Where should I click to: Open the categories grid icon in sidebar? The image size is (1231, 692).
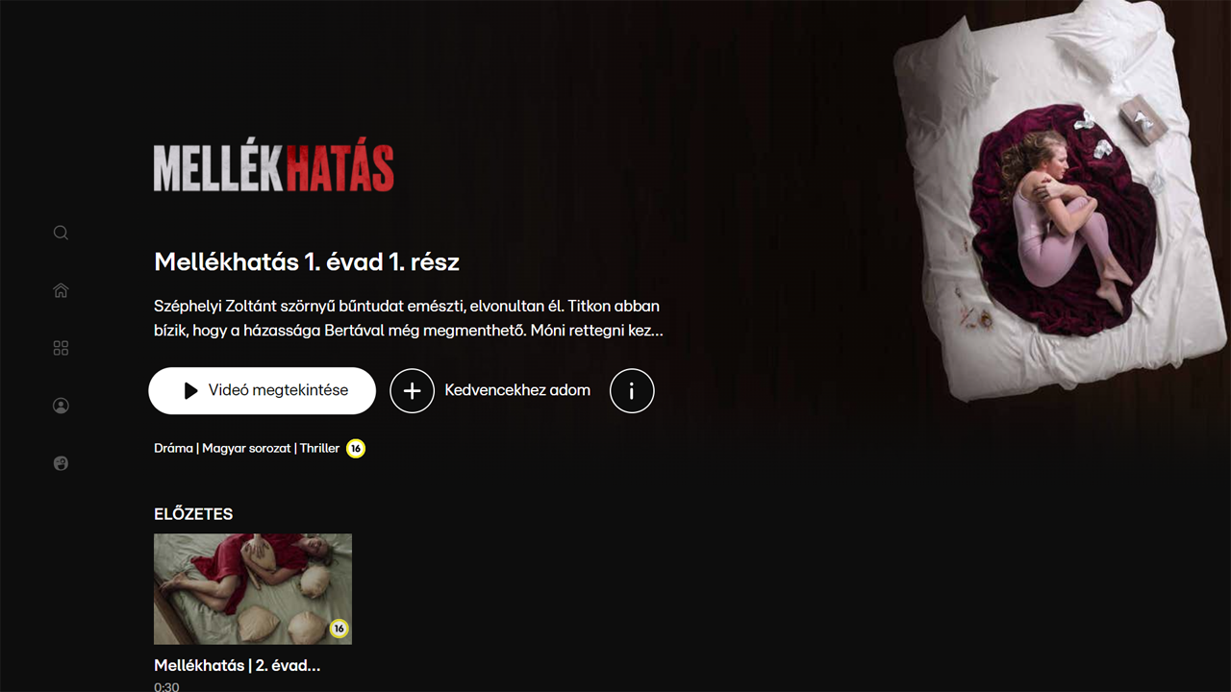pos(61,348)
